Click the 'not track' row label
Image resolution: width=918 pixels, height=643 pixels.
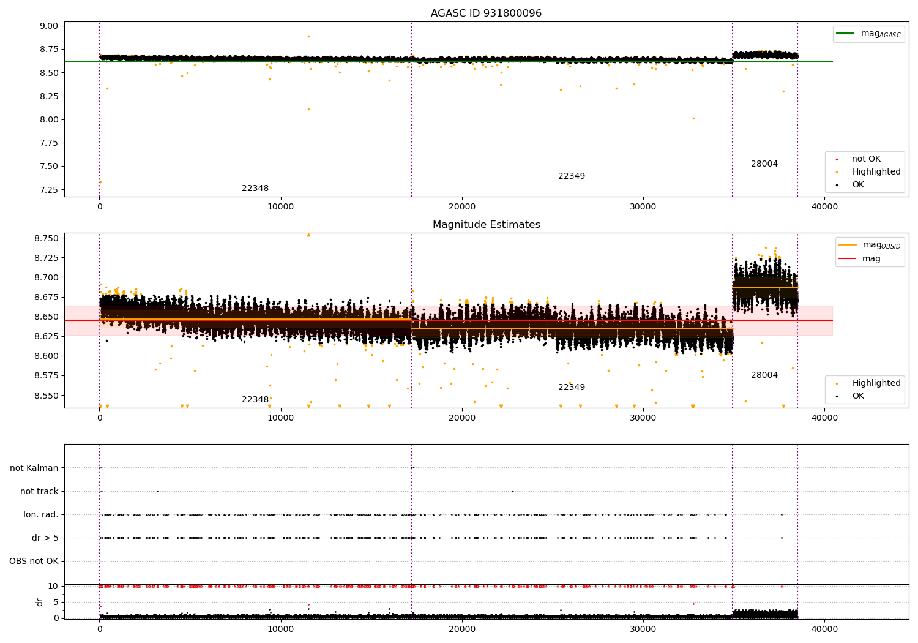coord(39,492)
